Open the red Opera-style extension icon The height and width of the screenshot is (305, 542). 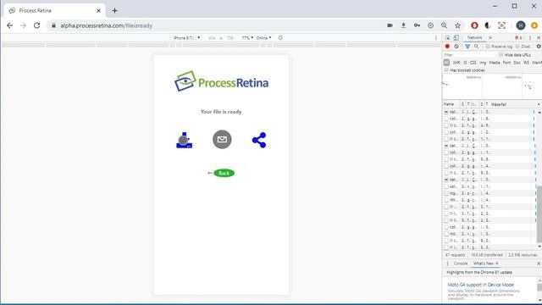(474, 25)
